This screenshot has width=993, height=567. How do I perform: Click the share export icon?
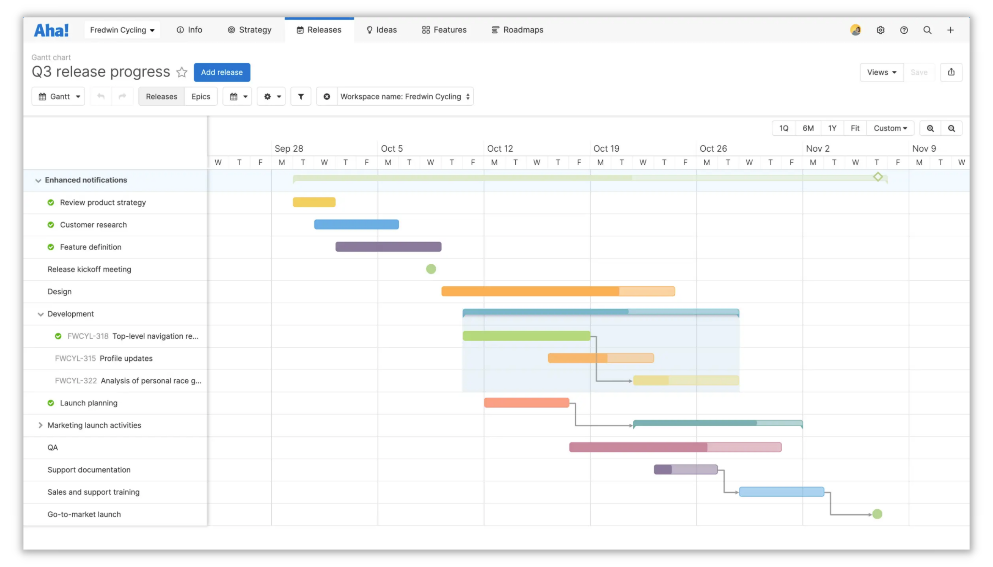[x=950, y=72]
